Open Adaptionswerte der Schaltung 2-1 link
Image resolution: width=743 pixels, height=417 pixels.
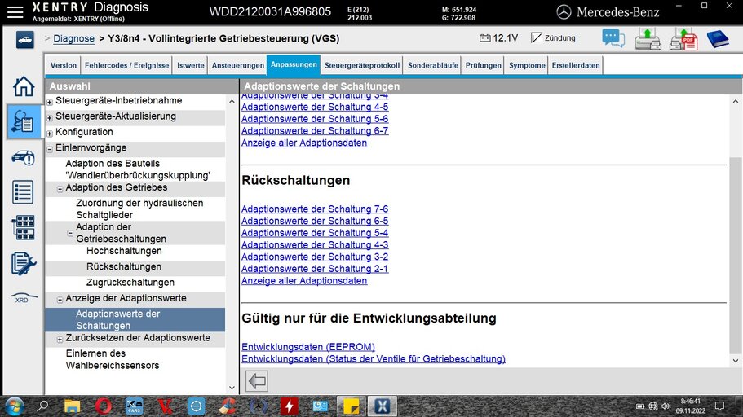[x=315, y=269]
